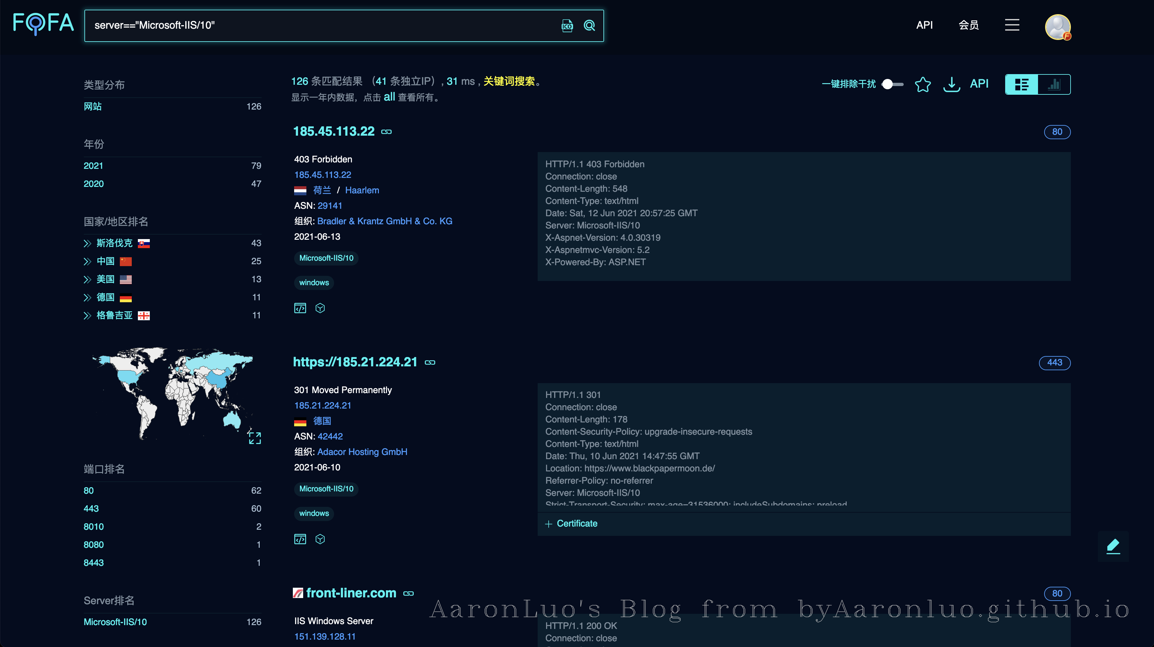Click the user avatar icon
The width and height of the screenshot is (1154, 647).
[1058, 27]
